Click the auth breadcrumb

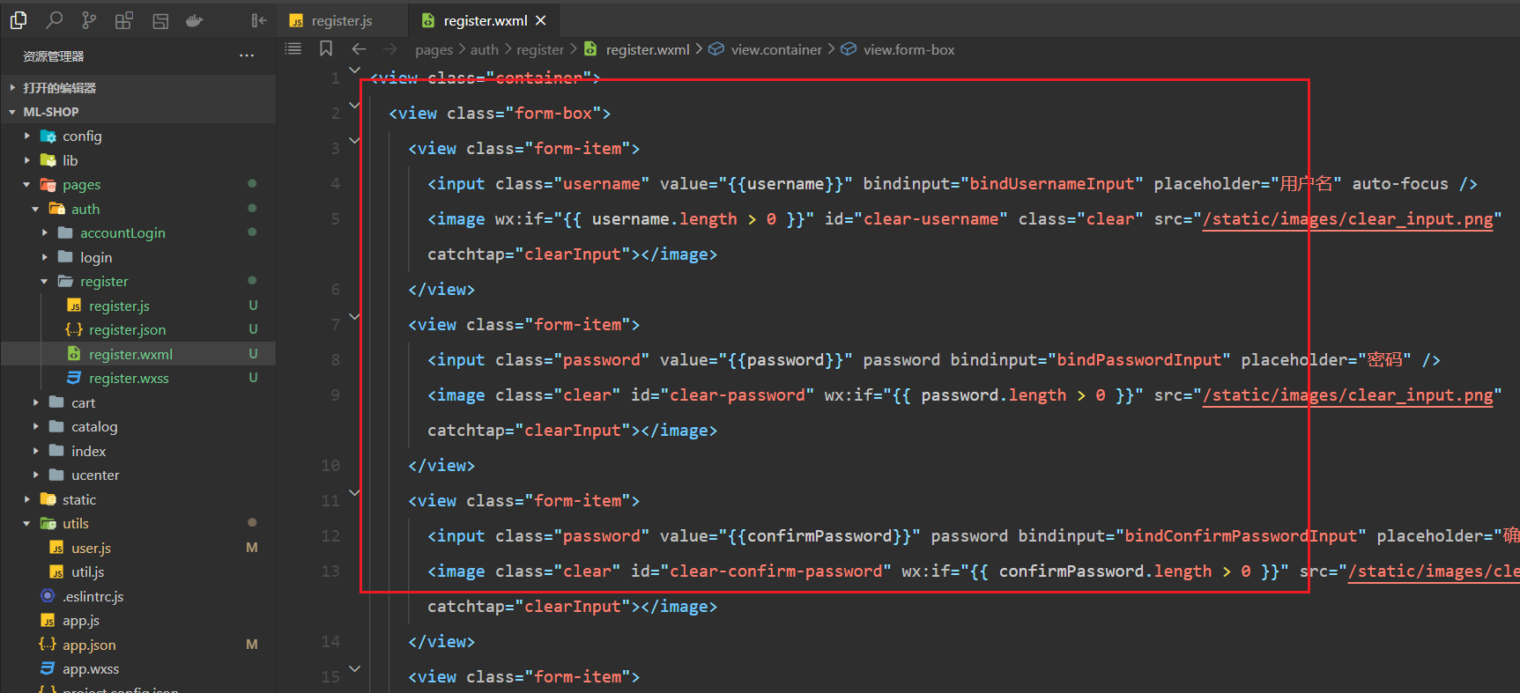pos(484,50)
